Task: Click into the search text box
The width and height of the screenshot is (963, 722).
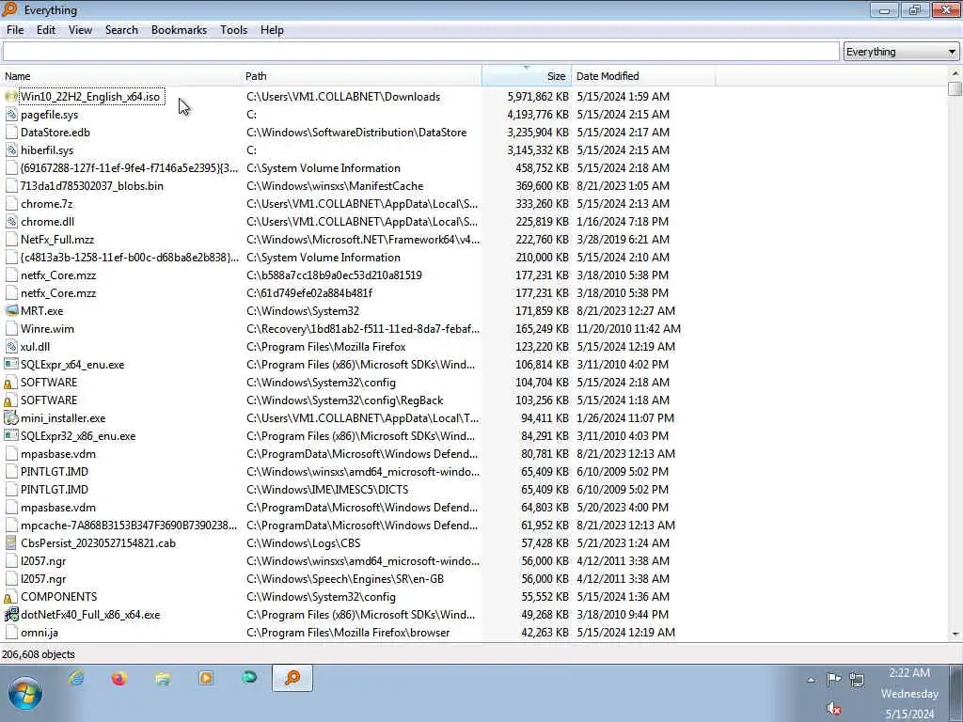Action: (420, 52)
